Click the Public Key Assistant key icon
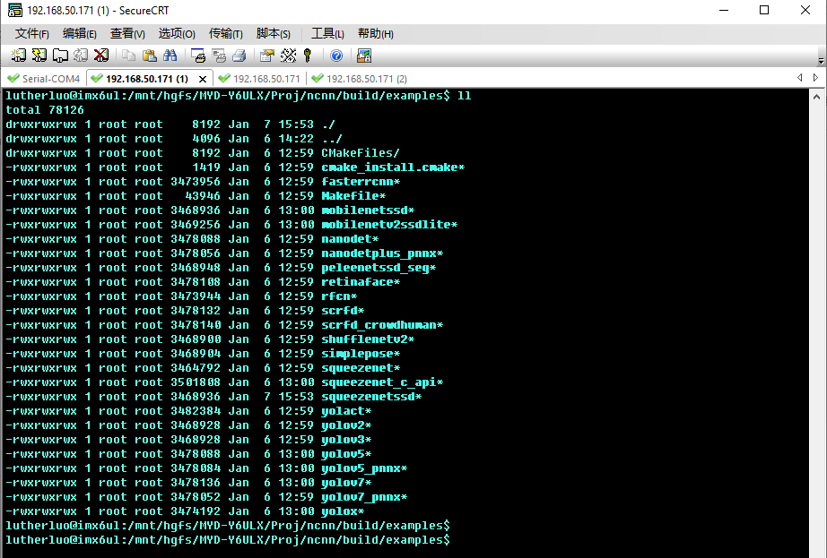 (x=308, y=56)
